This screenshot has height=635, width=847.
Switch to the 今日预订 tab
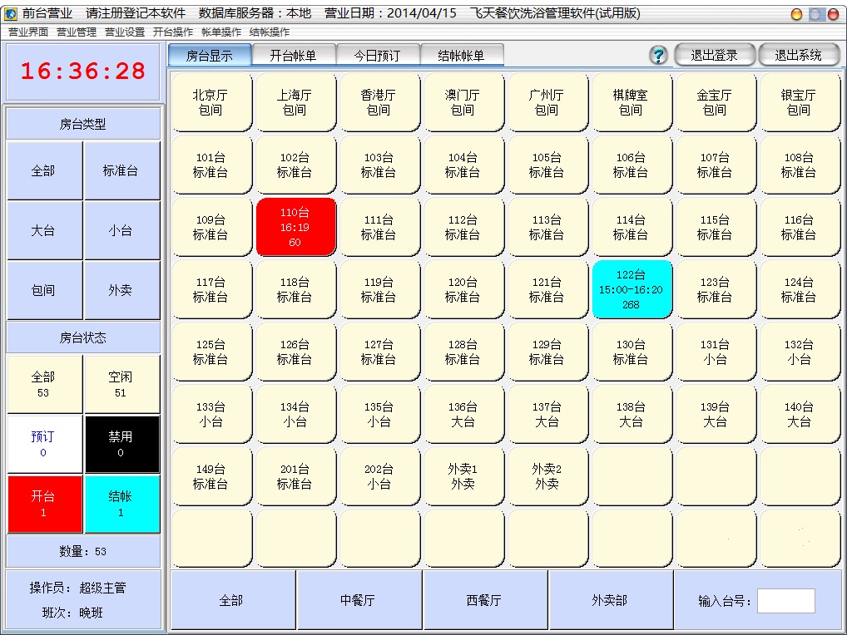click(377, 56)
